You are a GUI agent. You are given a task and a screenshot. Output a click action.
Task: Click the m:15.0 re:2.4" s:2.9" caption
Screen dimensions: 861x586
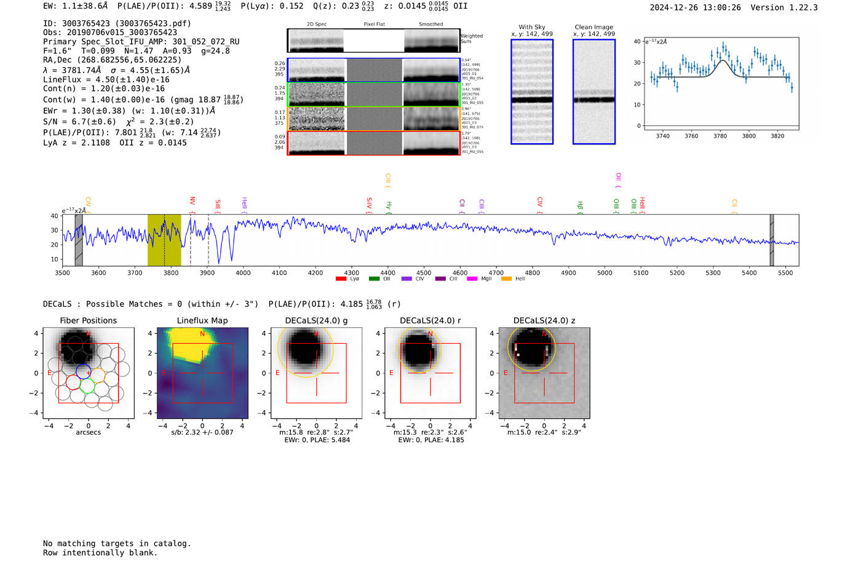coord(544,432)
